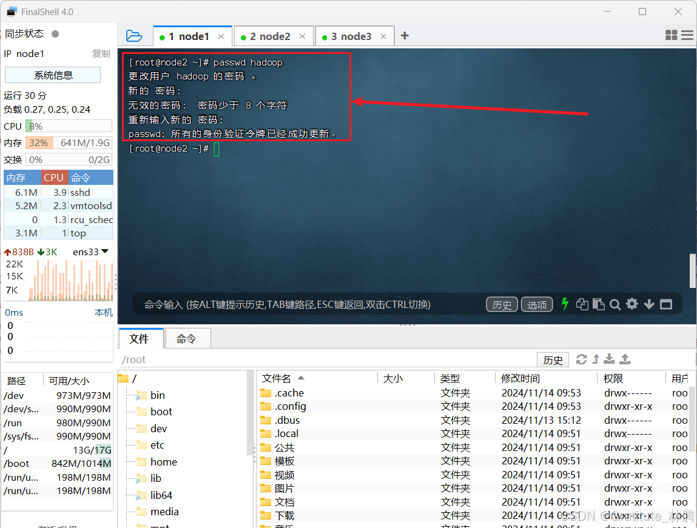The height and width of the screenshot is (528, 697).
Task: Click the green lightning quick command icon
Action: tap(565, 304)
